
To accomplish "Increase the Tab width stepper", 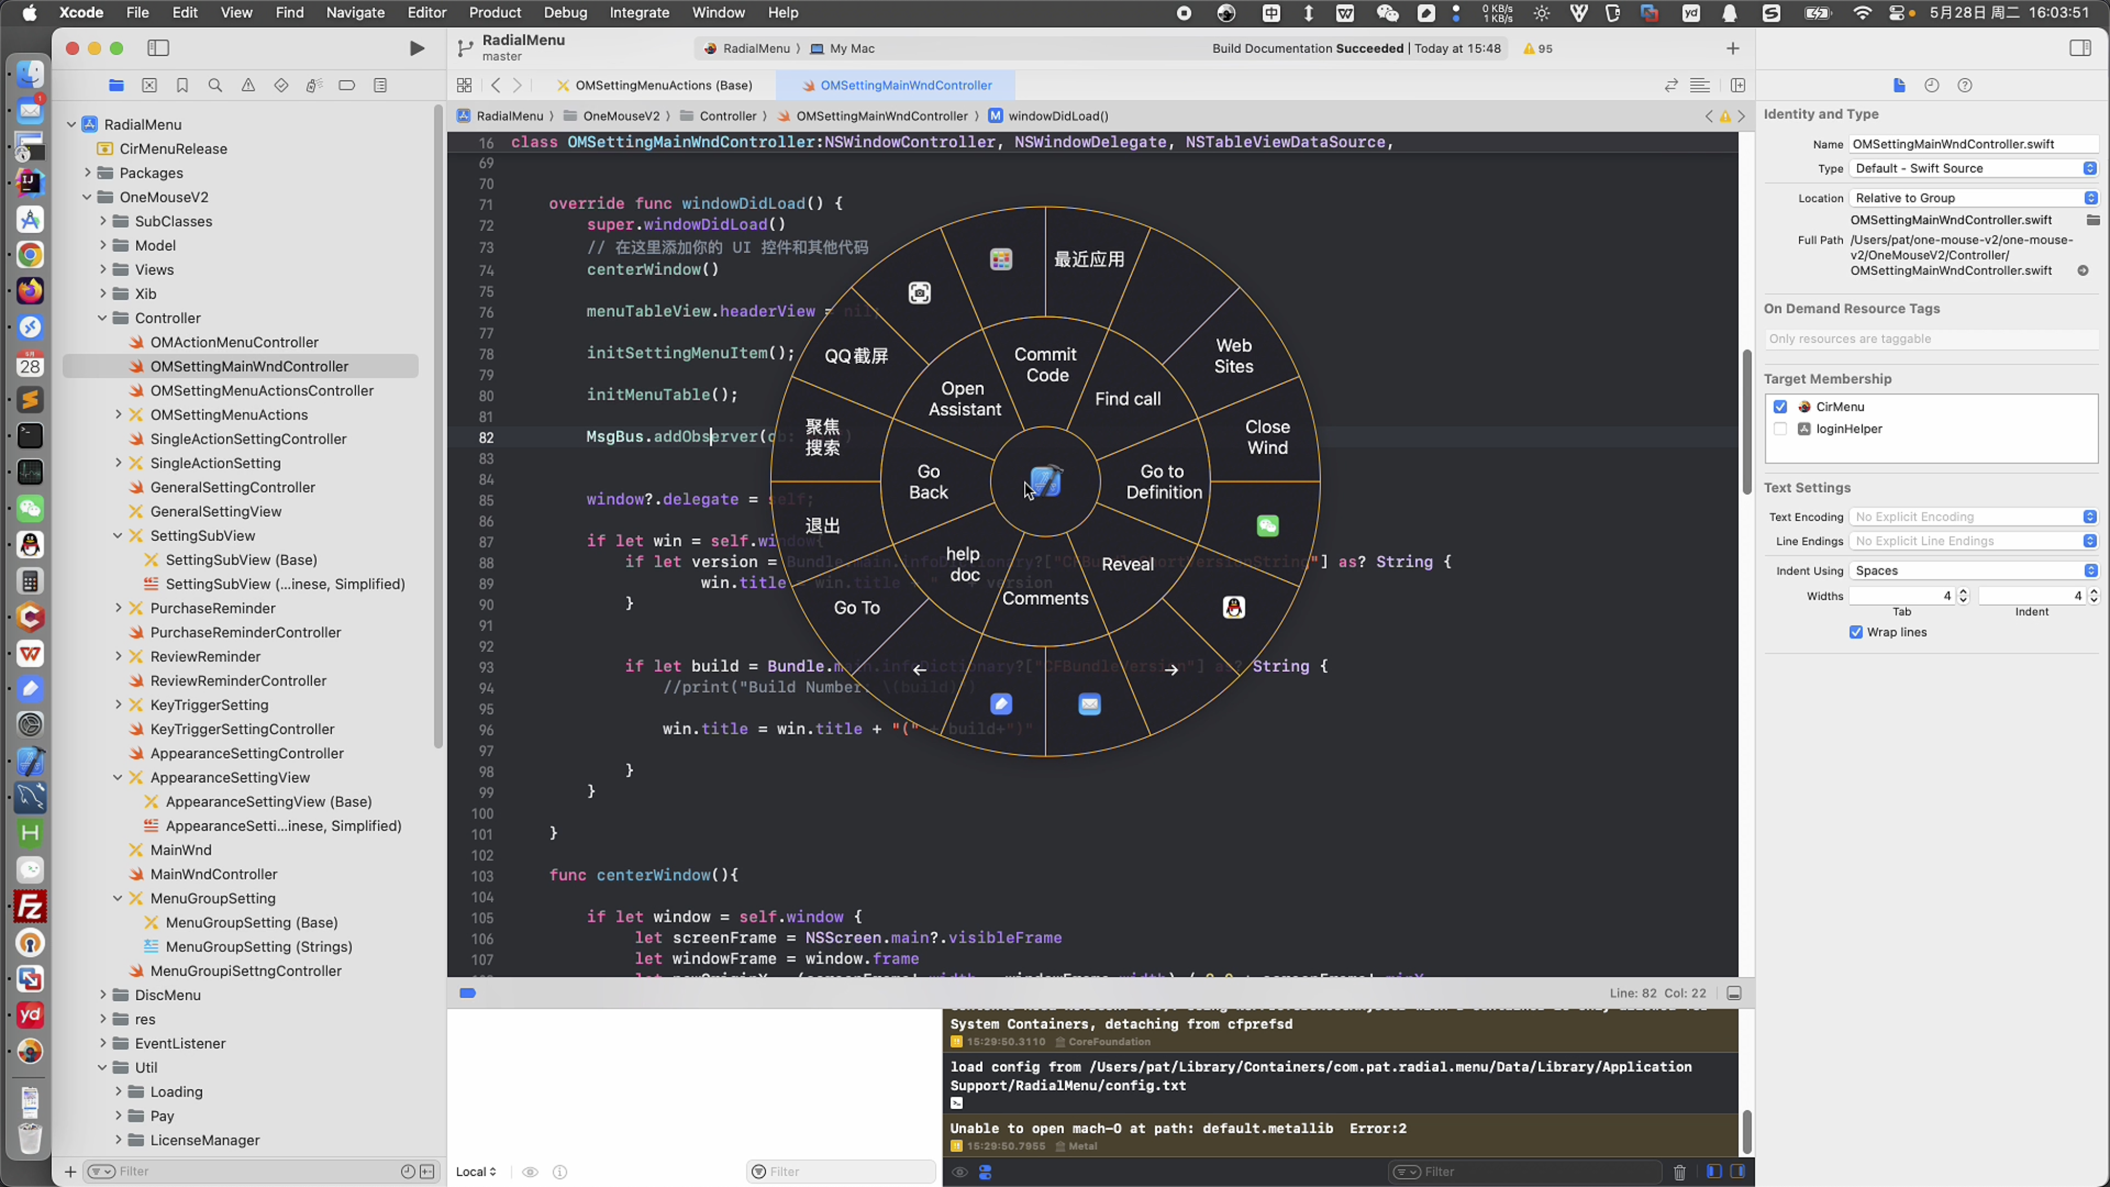I will click(x=1963, y=591).
